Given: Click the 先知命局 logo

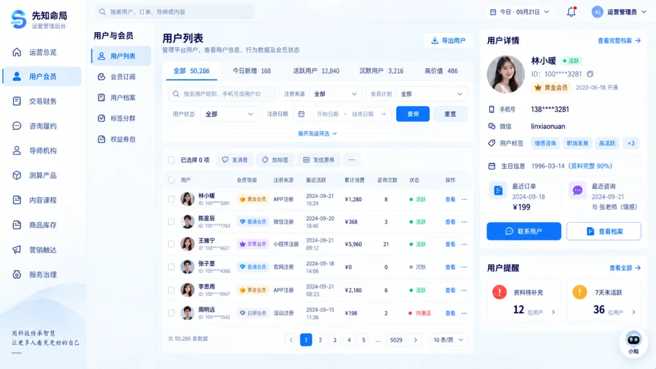Looking at the screenshot, I should point(39,19).
